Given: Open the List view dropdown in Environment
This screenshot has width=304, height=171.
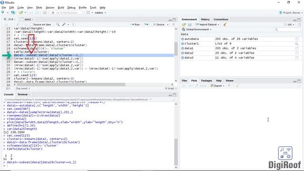Looking at the screenshot, I should (x=289, y=25).
